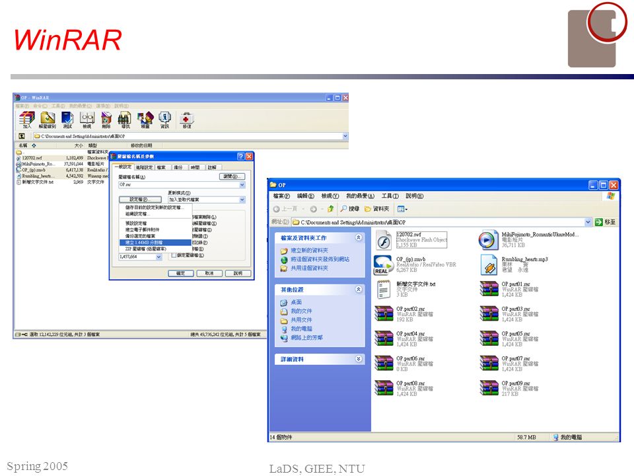Open the Explorer 檔案(F) menu
Image resolution: width=634 pixels, height=476 pixels.
point(281,196)
